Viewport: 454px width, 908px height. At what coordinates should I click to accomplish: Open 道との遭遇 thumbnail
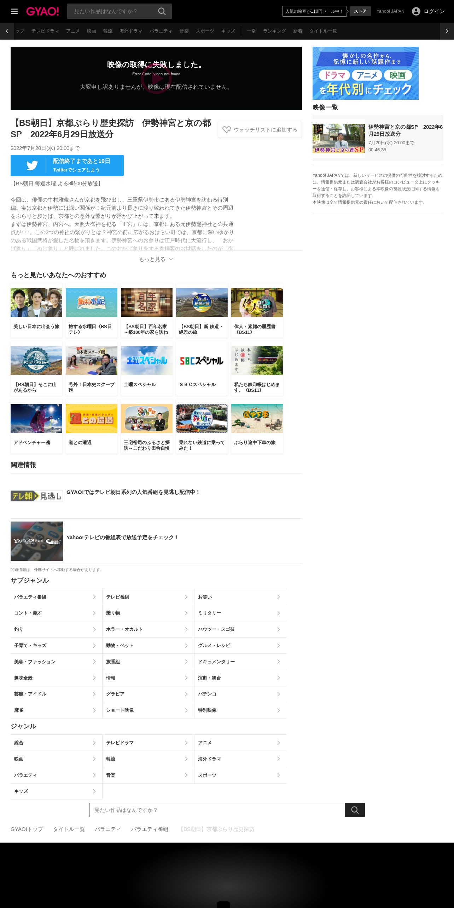tap(92, 418)
